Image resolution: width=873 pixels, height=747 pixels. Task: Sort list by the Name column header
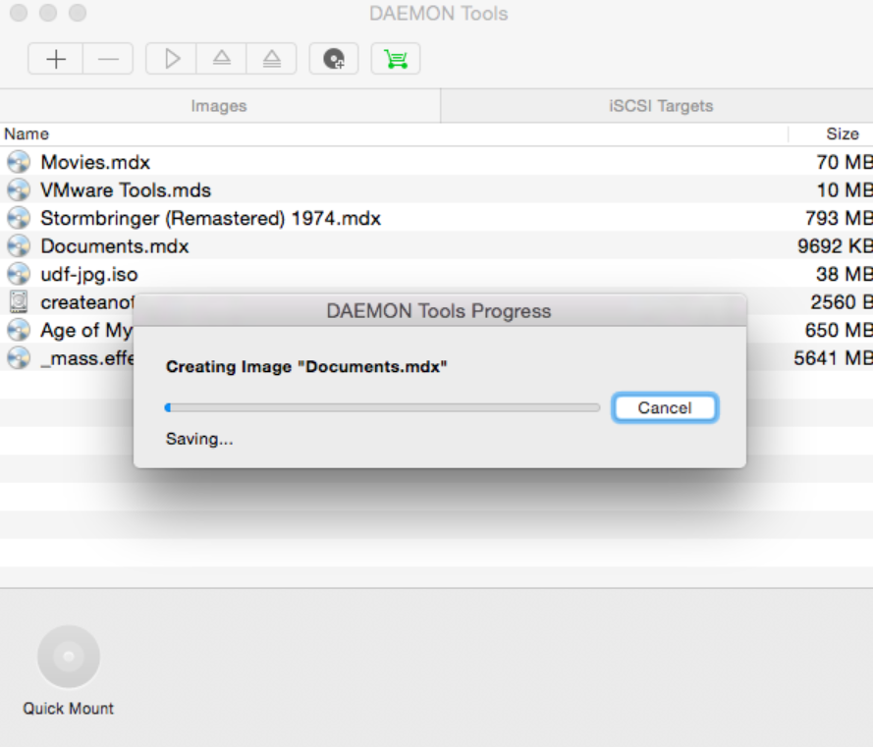[27, 133]
